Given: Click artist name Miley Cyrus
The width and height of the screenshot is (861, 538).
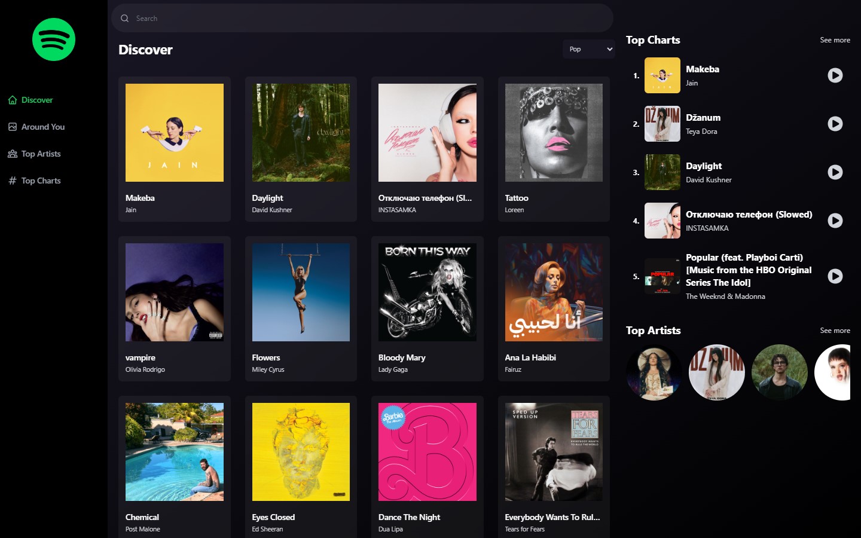Looking at the screenshot, I should pyautogui.click(x=268, y=369).
